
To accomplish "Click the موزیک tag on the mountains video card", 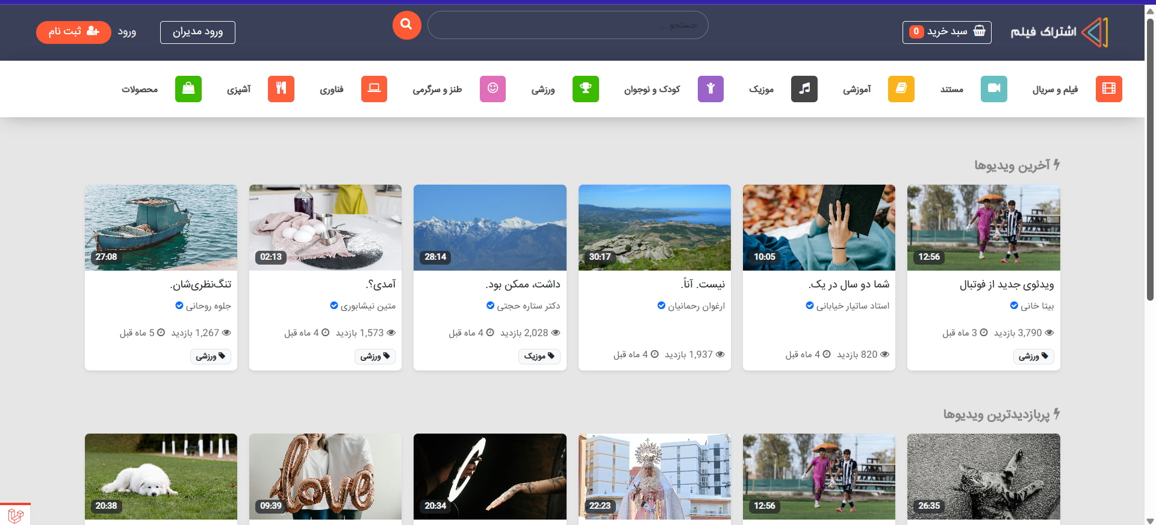I will pos(539,356).
